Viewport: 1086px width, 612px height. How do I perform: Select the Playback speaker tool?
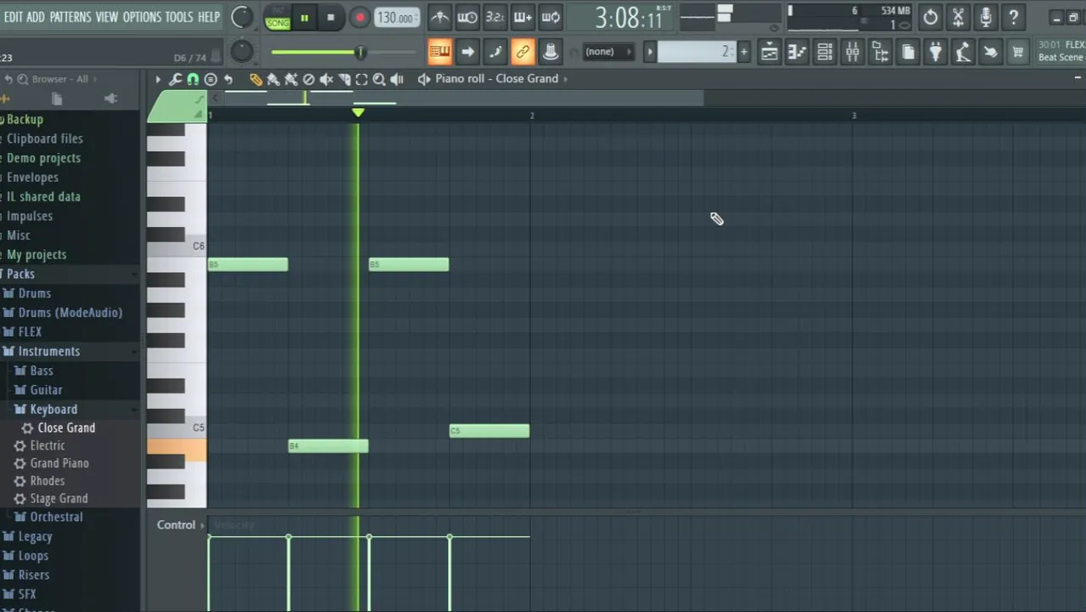click(x=397, y=79)
